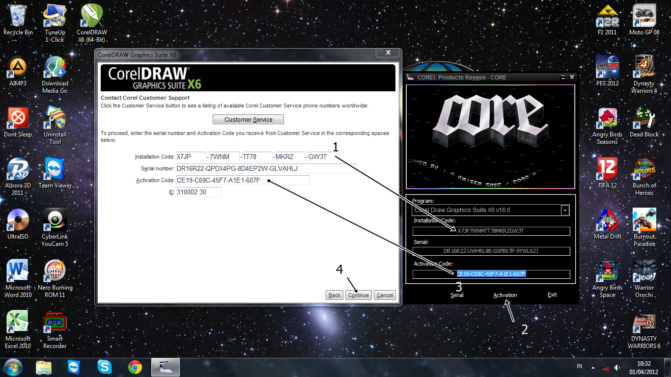Click the Exit button in COREL Products Keygen window

[552, 295]
